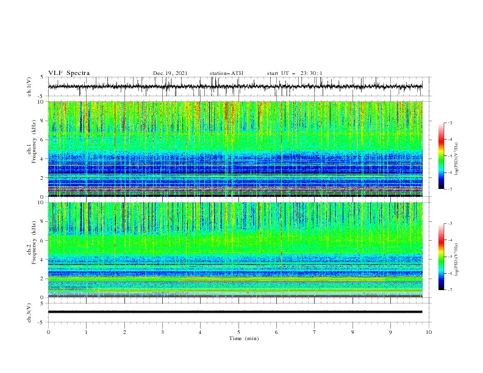
Task: Click the ch.2 spectrogram panel
Action: pyautogui.click(x=235, y=250)
